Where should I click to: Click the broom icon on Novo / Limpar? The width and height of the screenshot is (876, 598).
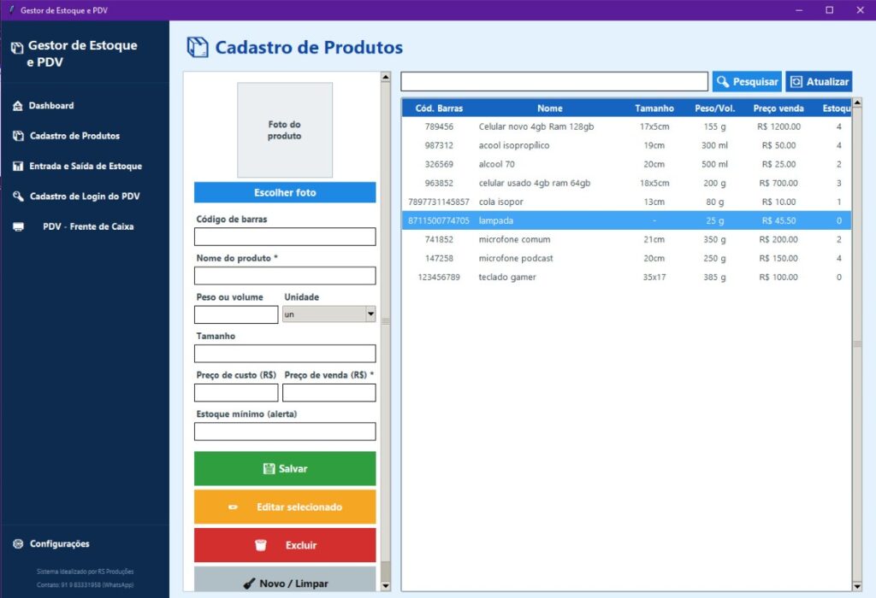(x=249, y=583)
